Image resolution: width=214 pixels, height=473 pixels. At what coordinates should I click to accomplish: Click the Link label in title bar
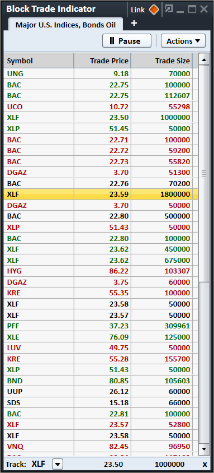(137, 10)
